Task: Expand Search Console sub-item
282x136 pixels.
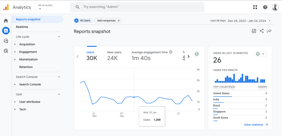Action: click(x=15, y=84)
